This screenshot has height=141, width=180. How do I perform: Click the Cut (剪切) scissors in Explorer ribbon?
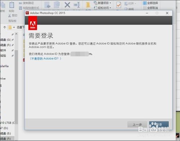pos(10,15)
